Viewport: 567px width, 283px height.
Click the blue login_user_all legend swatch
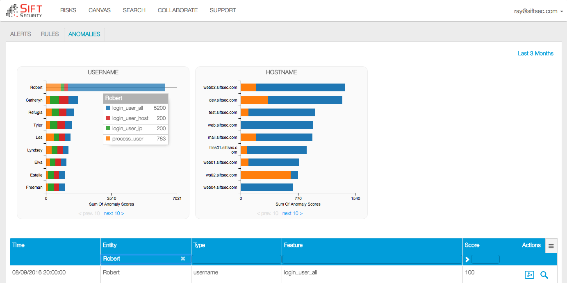click(x=108, y=108)
